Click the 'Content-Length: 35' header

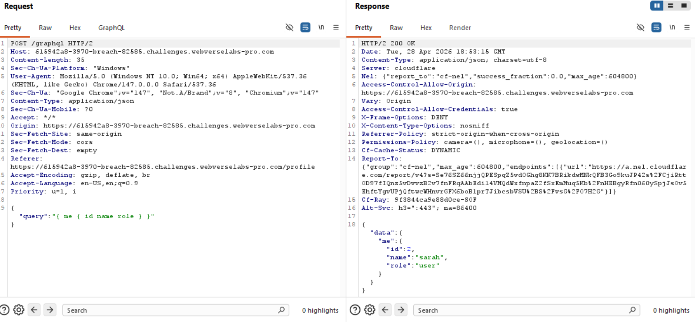(47, 60)
